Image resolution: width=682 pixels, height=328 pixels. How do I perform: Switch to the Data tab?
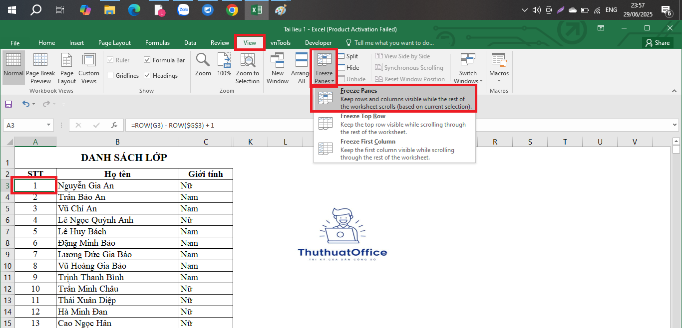190,43
